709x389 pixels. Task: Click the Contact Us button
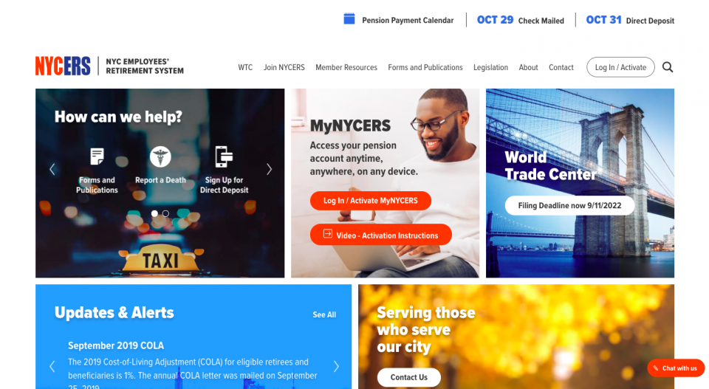coord(408,377)
